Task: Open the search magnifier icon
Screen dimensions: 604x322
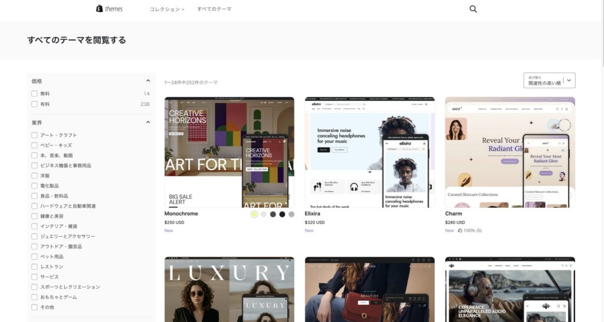Action: pyautogui.click(x=473, y=9)
